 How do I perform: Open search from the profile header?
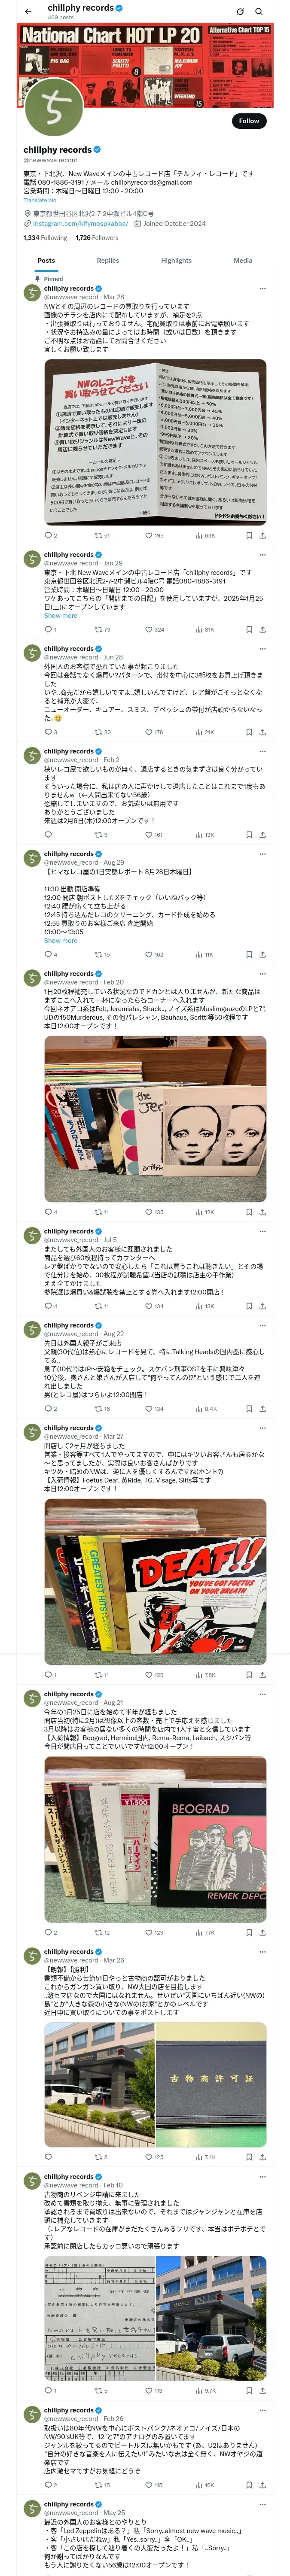click(259, 11)
